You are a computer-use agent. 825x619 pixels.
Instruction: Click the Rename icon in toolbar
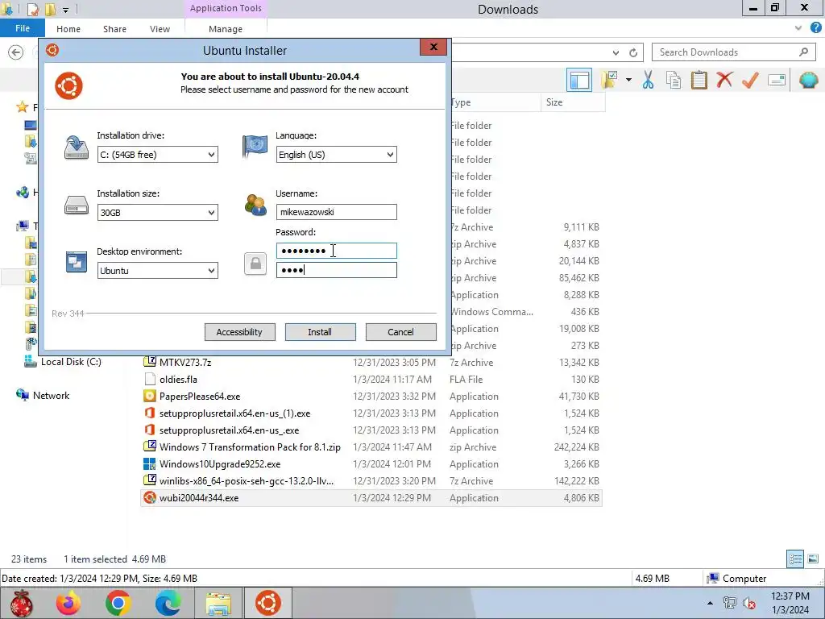pyautogui.click(x=777, y=80)
